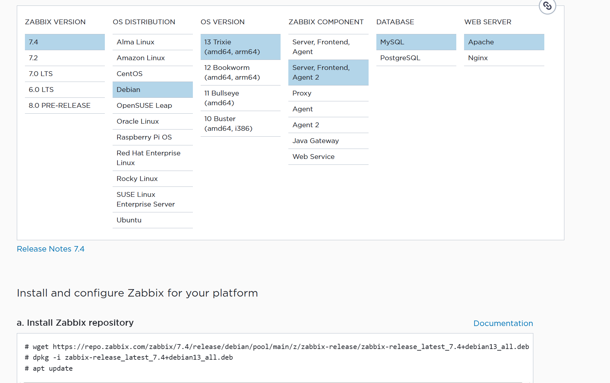This screenshot has height=383, width=610.
Task: Pick the Web Service component
Action: tap(328, 157)
